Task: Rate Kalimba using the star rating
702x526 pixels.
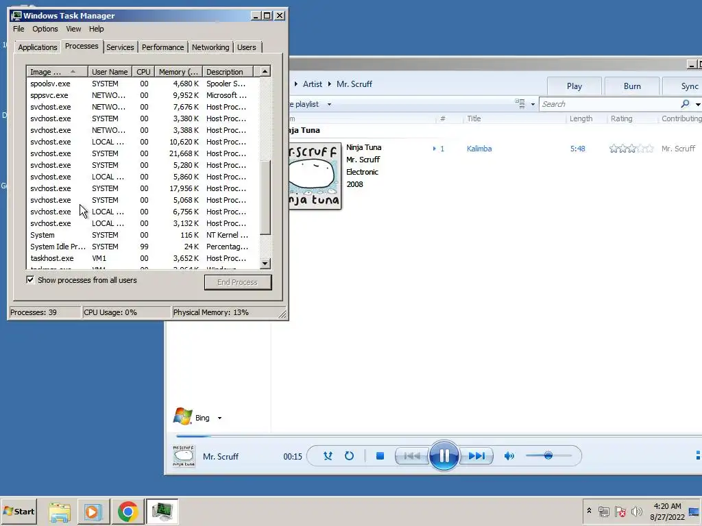Action: 631,149
